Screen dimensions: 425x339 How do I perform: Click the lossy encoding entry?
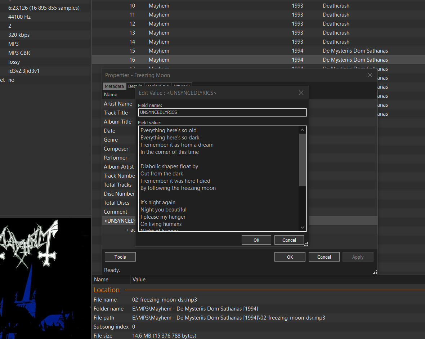[14, 62]
